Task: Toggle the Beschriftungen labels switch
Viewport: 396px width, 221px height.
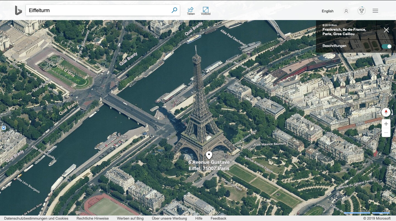Action: click(386, 46)
